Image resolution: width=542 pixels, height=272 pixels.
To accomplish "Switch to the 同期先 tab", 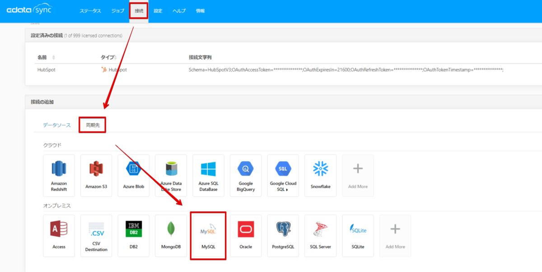I will pos(93,125).
